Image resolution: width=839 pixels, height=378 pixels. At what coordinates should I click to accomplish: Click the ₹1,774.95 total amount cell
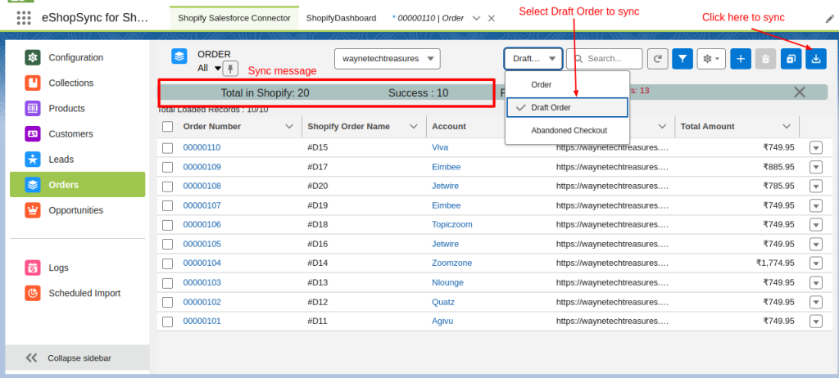[x=775, y=263]
